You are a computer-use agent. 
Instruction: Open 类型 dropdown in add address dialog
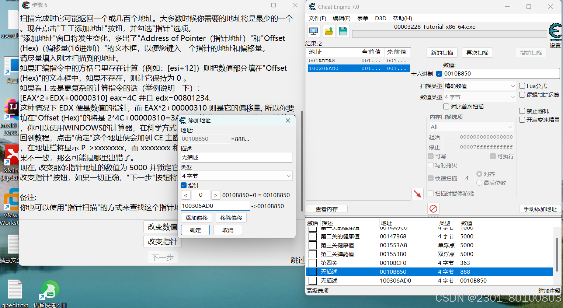point(236,176)
